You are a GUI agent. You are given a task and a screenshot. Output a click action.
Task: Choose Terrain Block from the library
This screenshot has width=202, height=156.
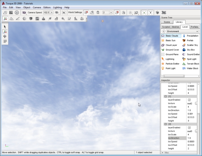click(x=192, y=64)
